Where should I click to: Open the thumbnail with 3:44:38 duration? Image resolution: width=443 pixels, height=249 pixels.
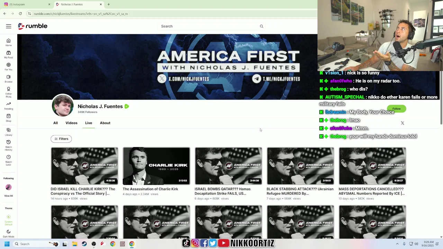(x=228, y=166)
